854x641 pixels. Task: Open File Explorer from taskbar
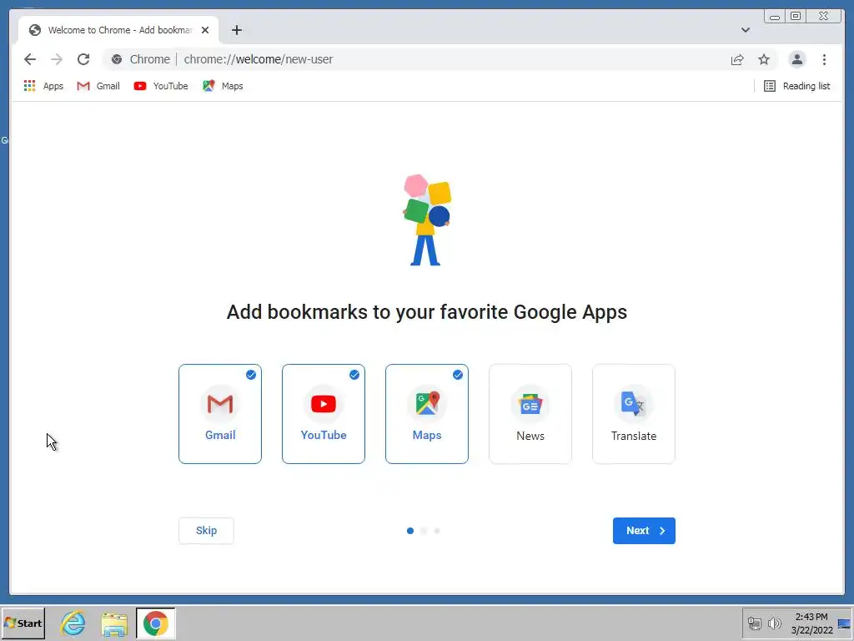(x=114, y=623)
